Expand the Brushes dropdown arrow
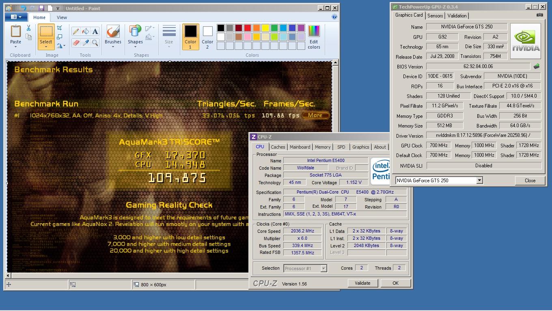 tap(113, 47)
